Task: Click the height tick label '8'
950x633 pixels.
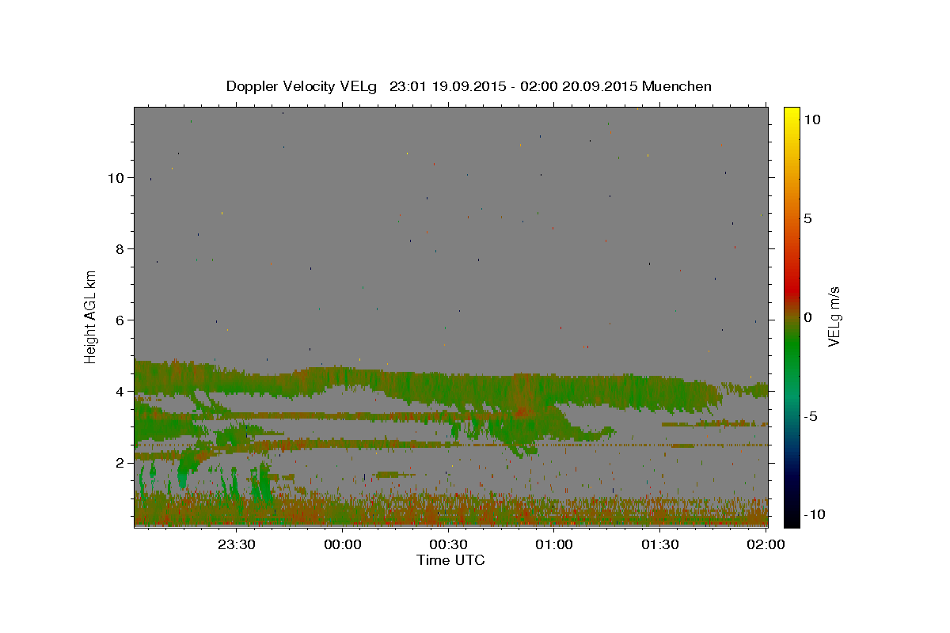Action: 120,249
